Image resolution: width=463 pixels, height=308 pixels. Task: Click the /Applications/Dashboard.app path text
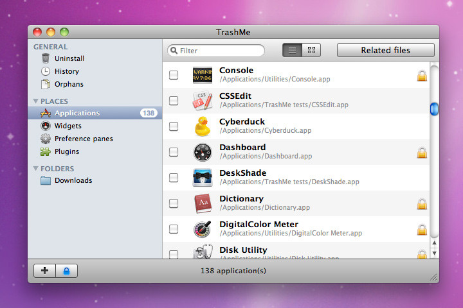click(x=266, y=156)
